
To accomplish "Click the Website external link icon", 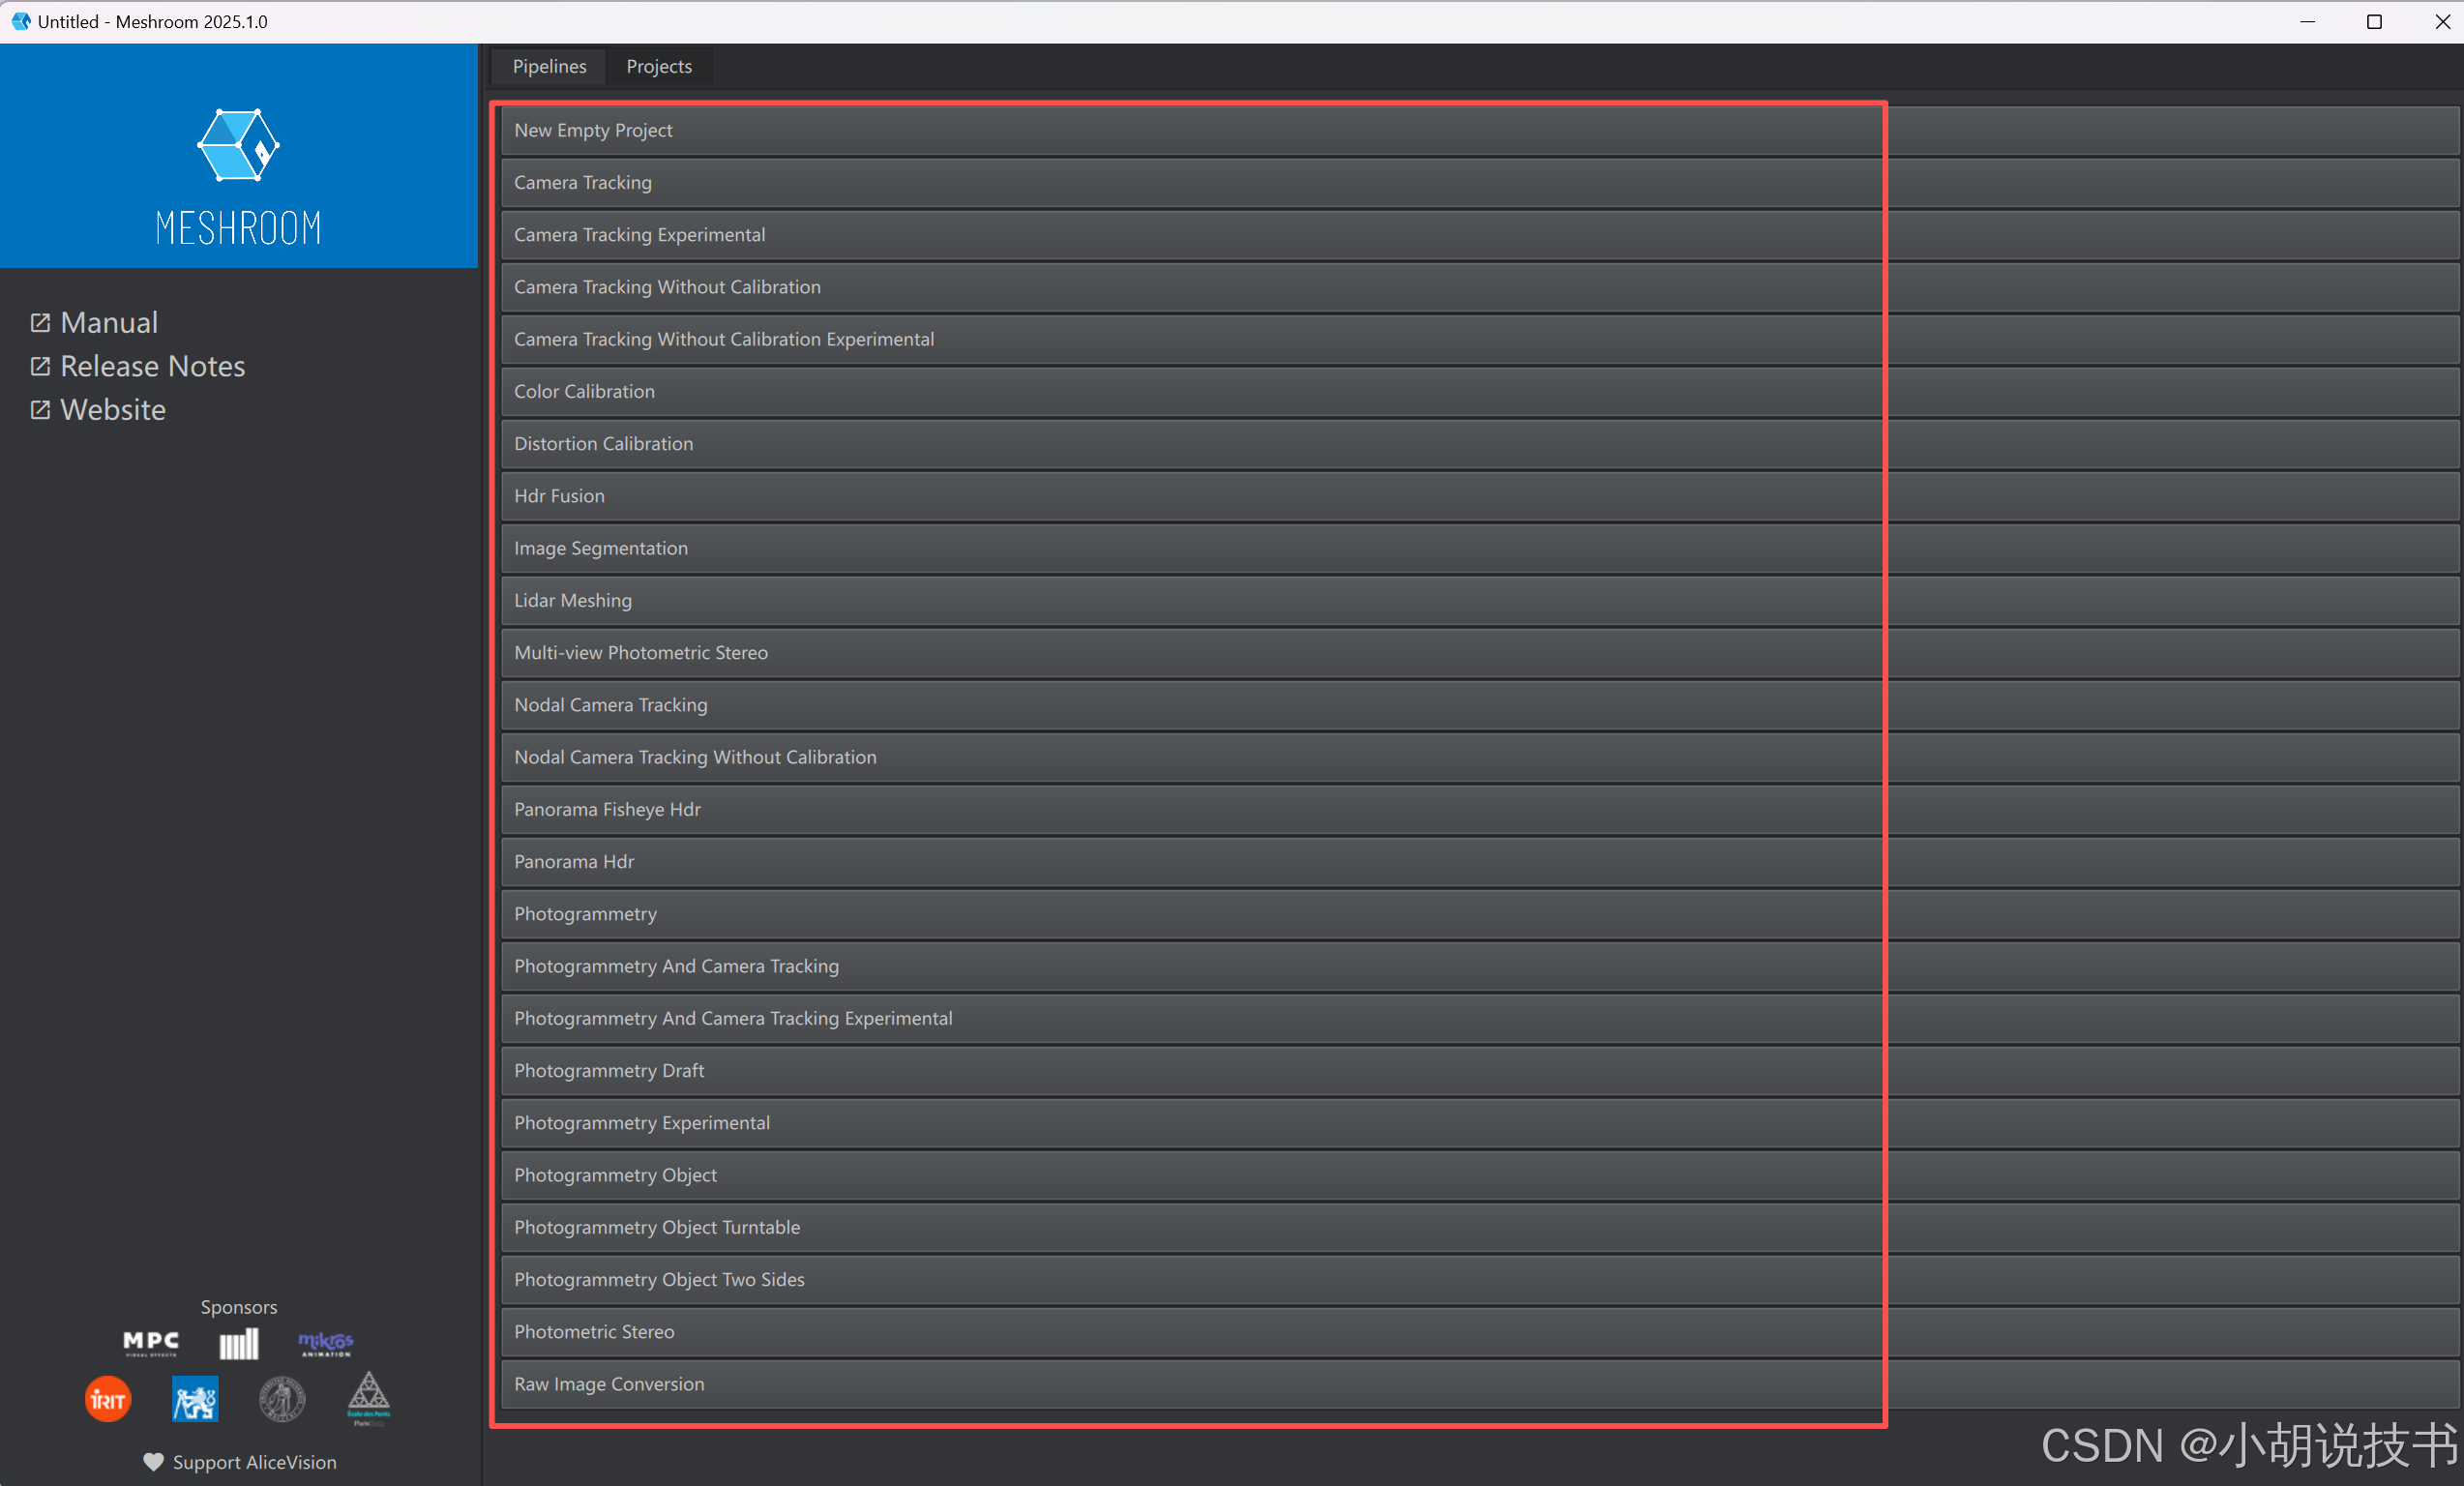I will click(40, 409).
